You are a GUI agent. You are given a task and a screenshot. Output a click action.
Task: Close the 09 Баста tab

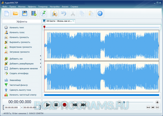[73, 21]
